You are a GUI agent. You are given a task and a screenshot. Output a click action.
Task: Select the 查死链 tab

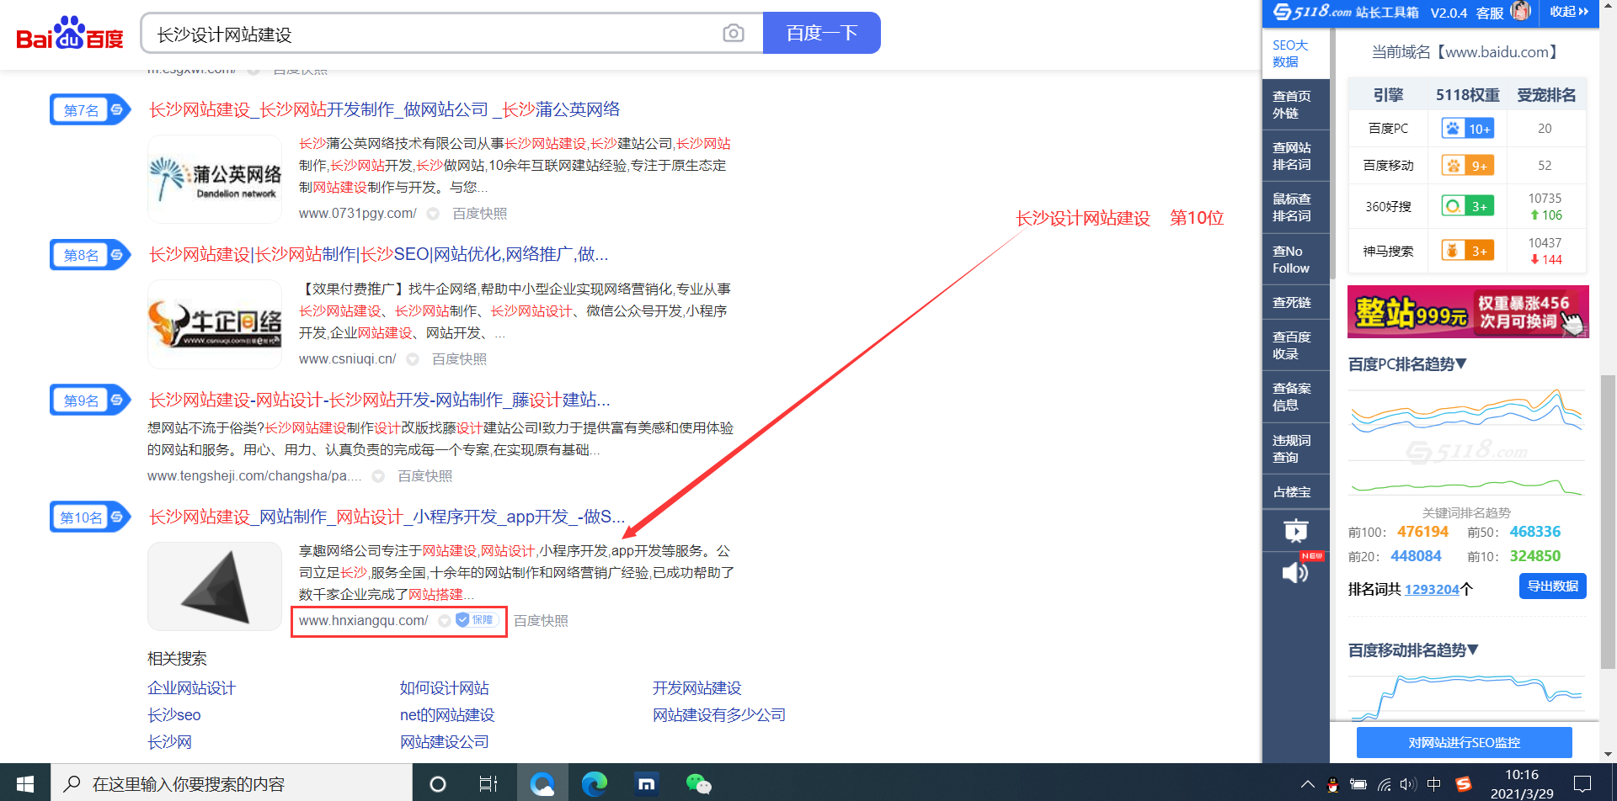(x=1295, y=302)
